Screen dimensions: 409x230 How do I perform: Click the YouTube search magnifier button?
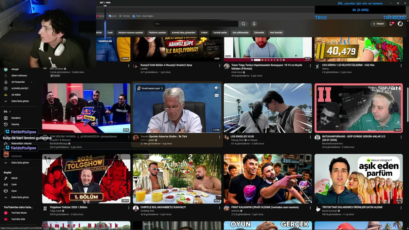[243, 24]
